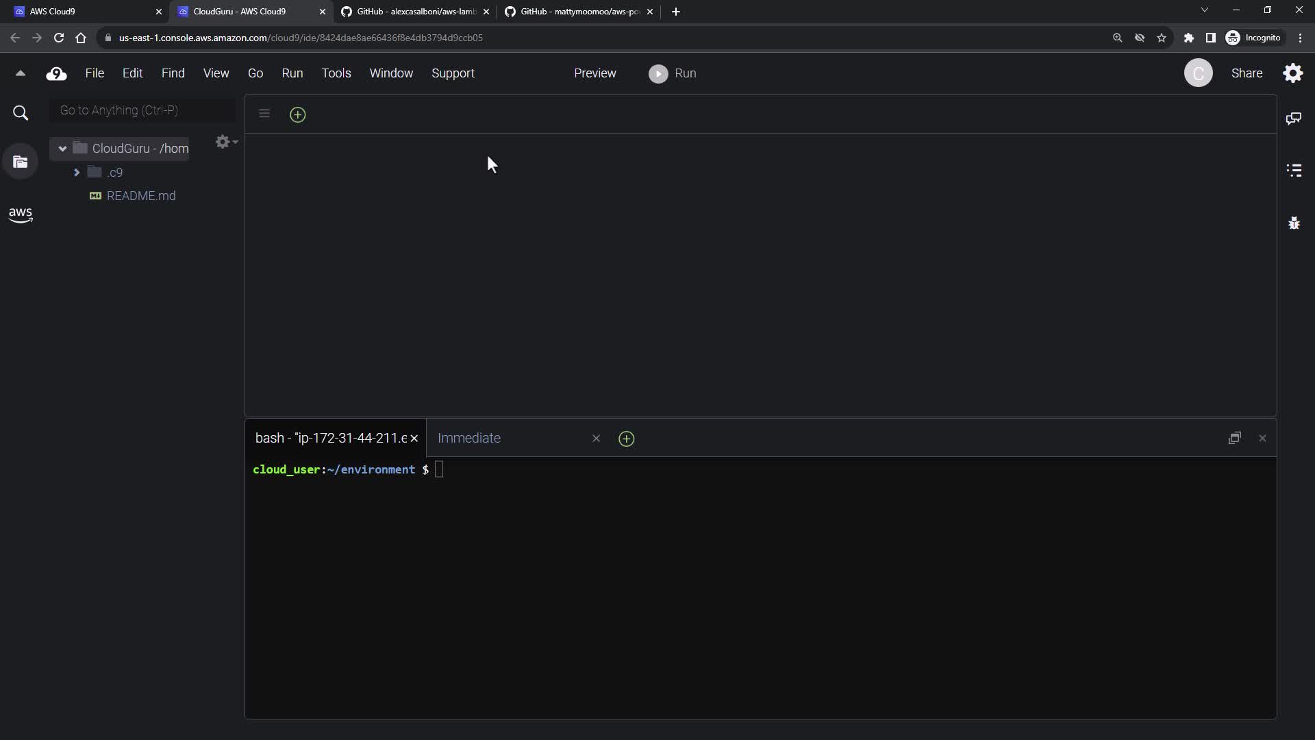Collapse the top menu bar with arrow

coord(21,73)
